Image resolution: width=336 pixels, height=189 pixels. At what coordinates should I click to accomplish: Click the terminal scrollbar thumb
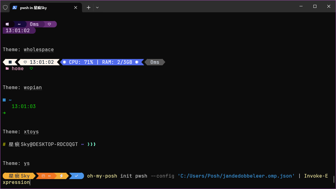[334, 179]
